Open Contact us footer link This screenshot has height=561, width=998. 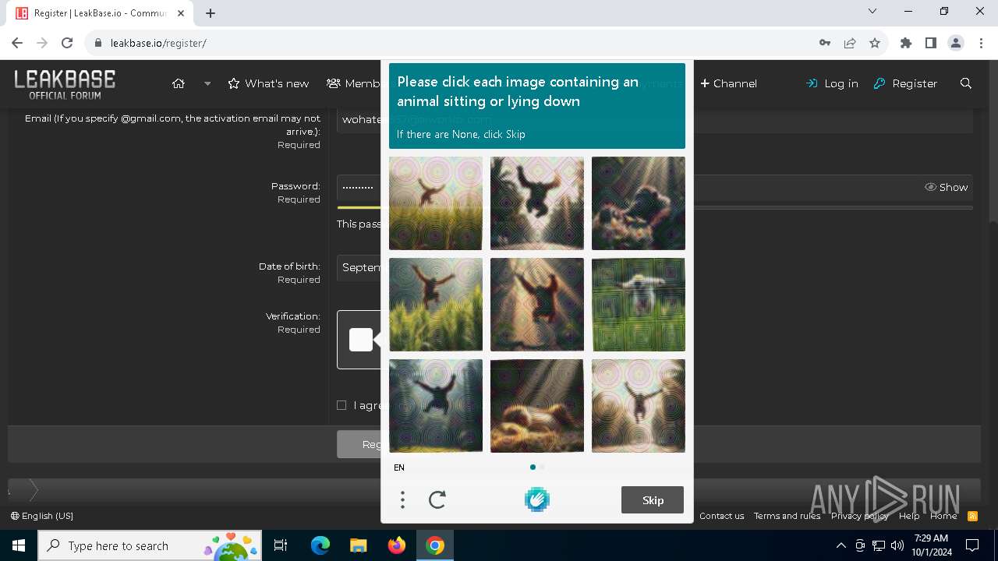tap(721, 516)
